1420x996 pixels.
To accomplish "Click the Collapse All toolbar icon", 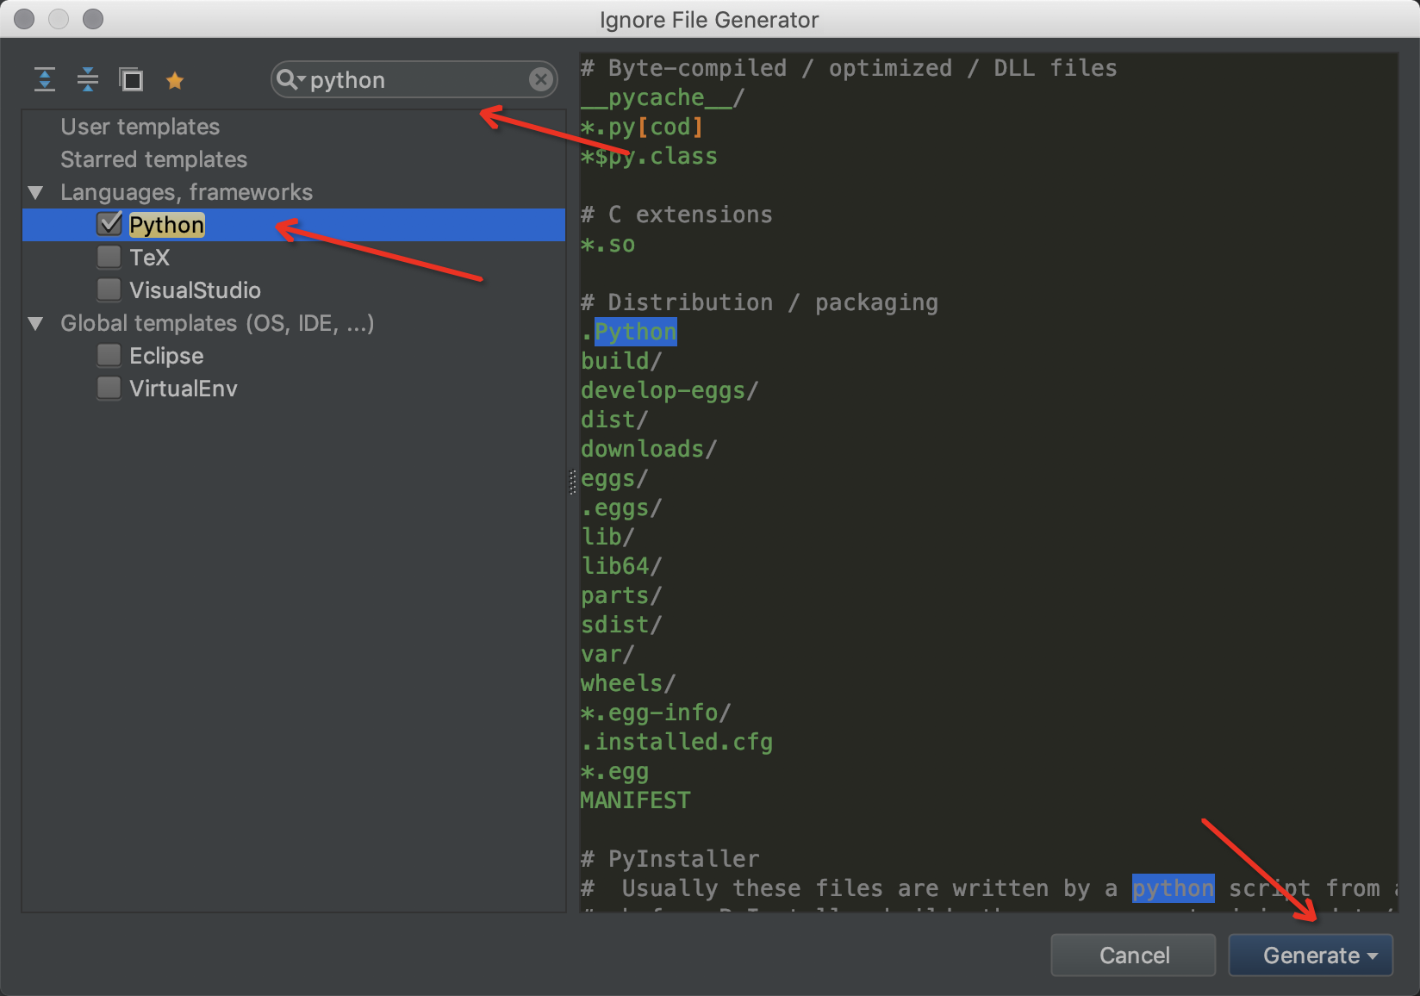I will point(88,80).
